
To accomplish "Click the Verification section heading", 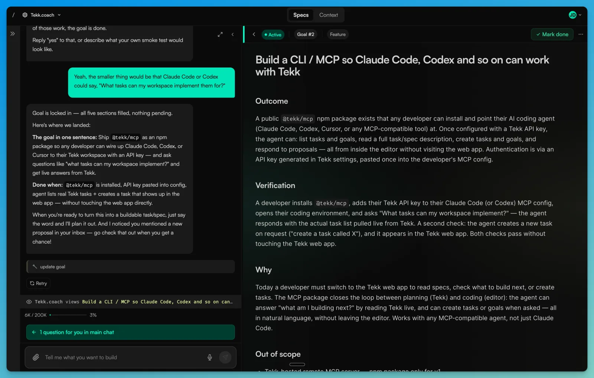I will [275, 185].
